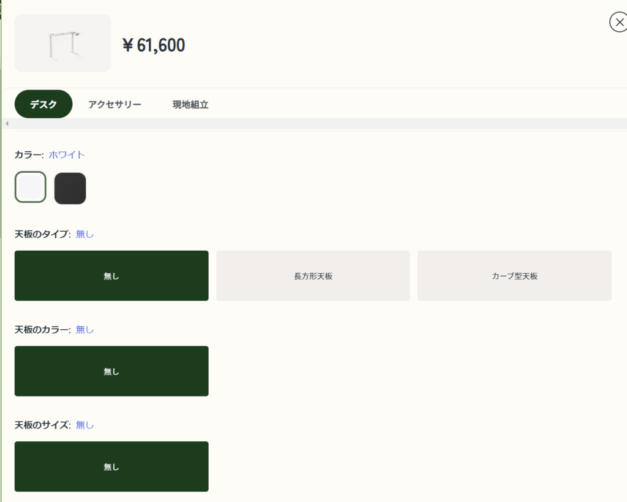Click blue 無し next to 天板のタイプ label
The image size is (627, 502).
click(x=84, y=234)
